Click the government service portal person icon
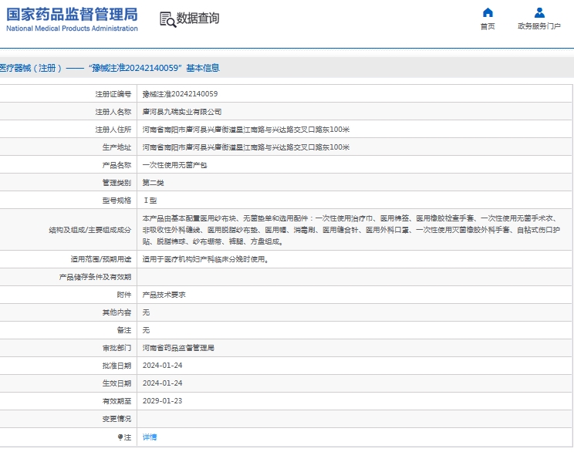This screenshot has width=574, height=452. (539, 12)
